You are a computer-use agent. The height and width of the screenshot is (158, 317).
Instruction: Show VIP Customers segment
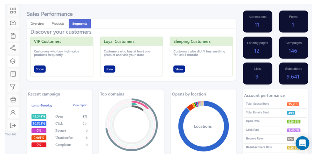[x=40, y=69]
